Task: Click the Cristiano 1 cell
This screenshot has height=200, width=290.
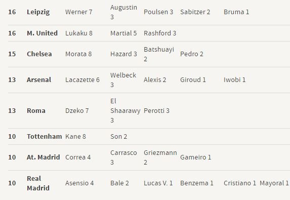Action: tap(240, 183)
